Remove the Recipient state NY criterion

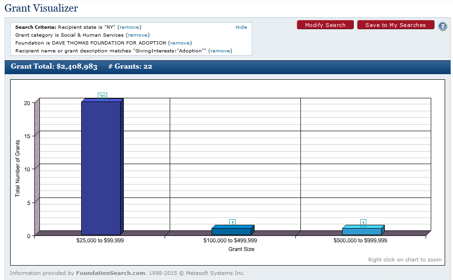pos(130,27)
